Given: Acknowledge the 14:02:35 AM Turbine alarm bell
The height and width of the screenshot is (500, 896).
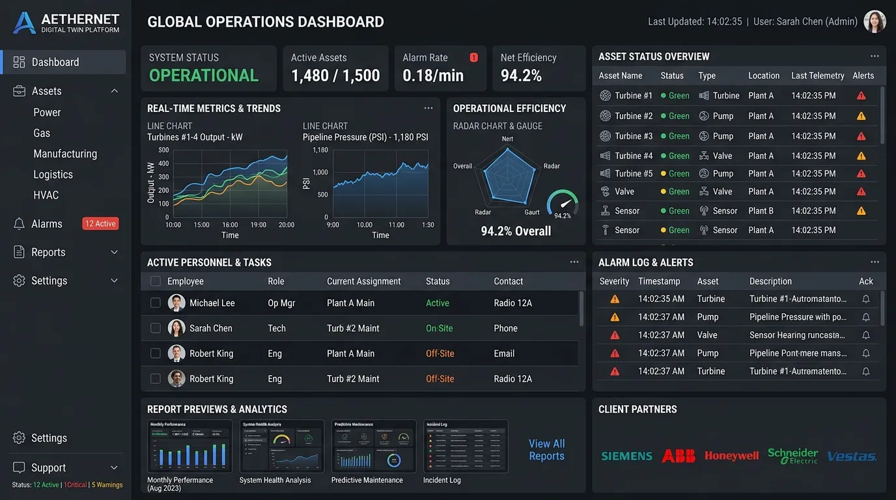Looking at the screenshot, I should pos(866,299).
